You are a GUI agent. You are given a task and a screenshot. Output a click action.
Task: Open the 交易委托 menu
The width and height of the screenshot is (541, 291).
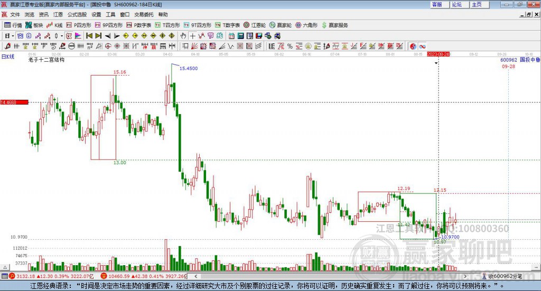pos(144,14)
